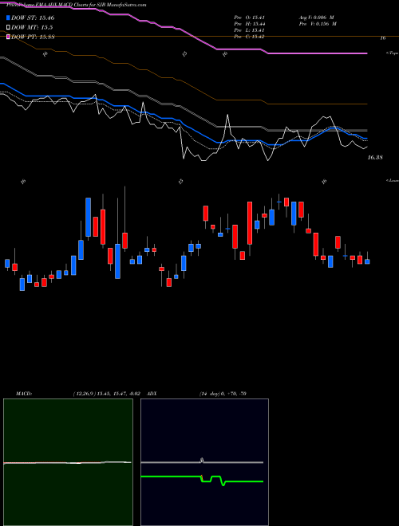The width and height of the screenshot is (399, 526).
Task: Click the '<Lows' marker at the right edge
Action: [x=392, y=180]
